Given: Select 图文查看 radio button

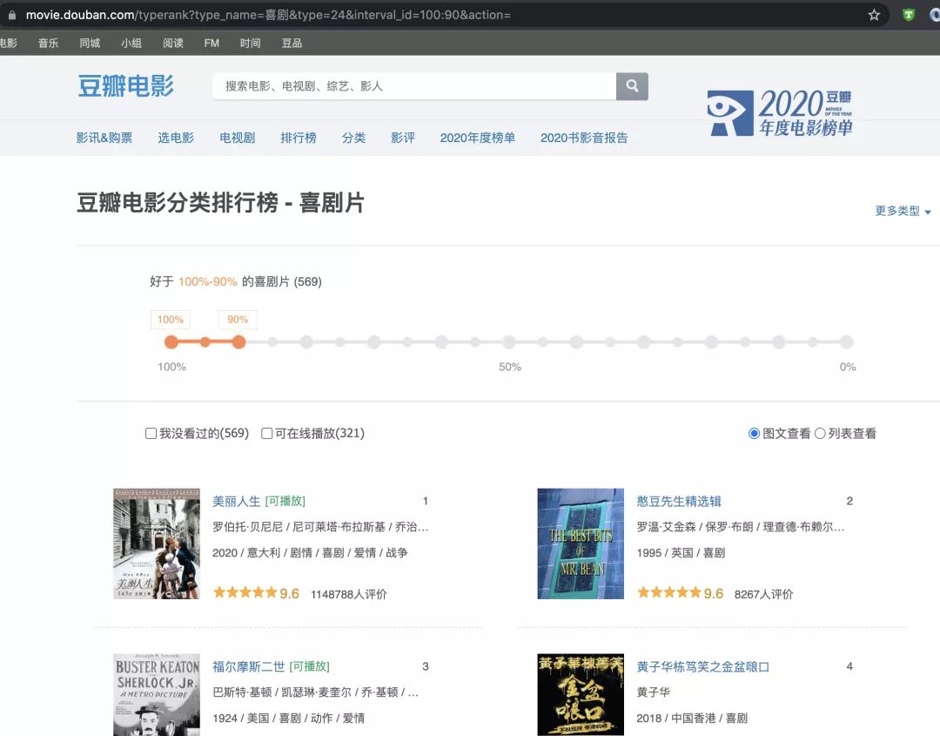Looking at the screenshot, I should coord(754,433).
